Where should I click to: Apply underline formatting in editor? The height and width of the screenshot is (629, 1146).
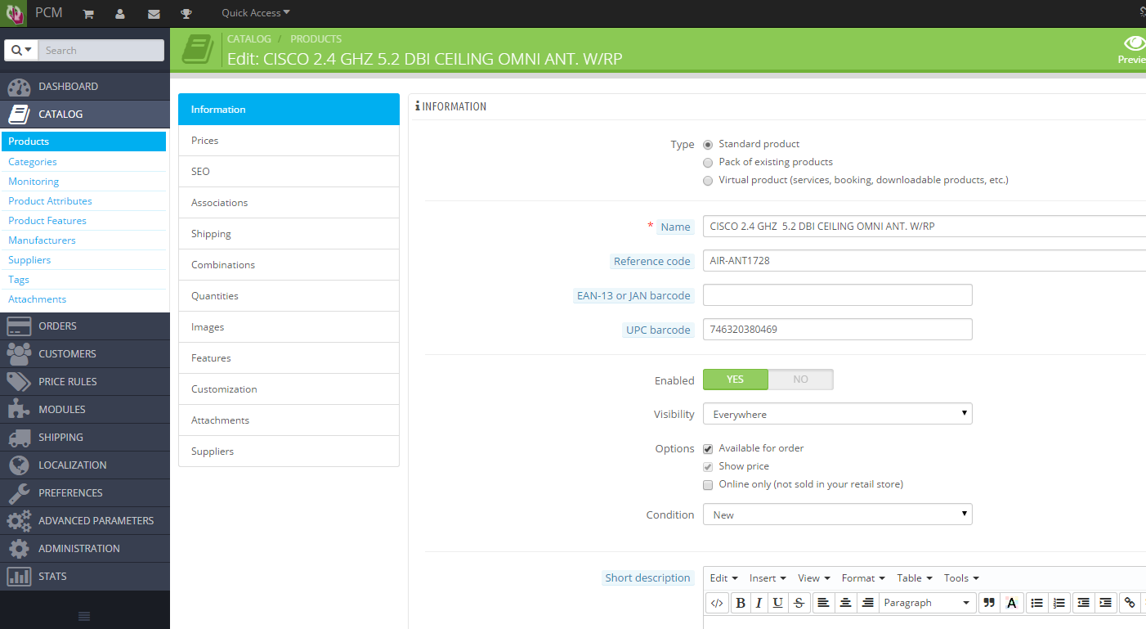tap(778, 603)
